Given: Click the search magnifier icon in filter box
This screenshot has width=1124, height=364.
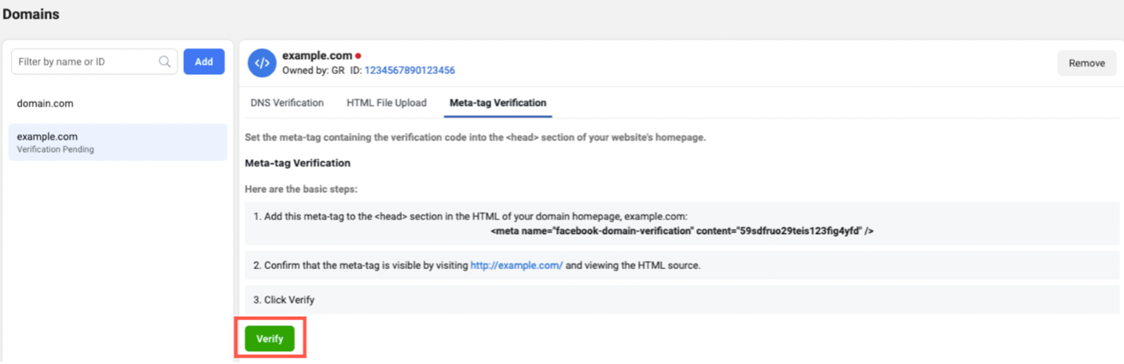Looking at the screenshot, I should (164, 62).
